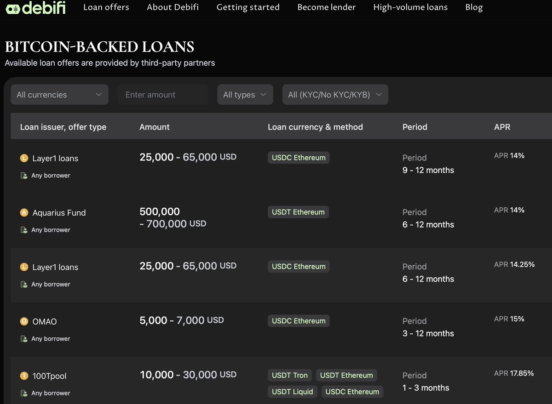Click the APR column header
Screen dimensions: 552x404
pyautogui.click(x=502, y=127)
